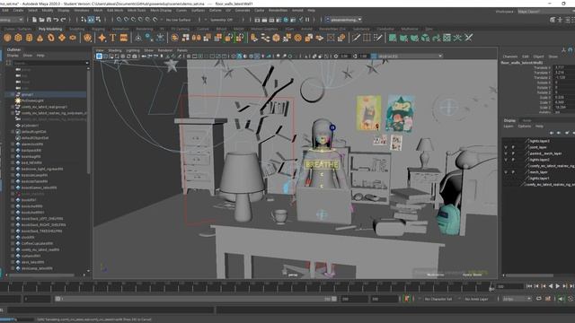575x323 pixels.
Task: Click the Combine meshes shelf icon
Action: click(174, 38)
